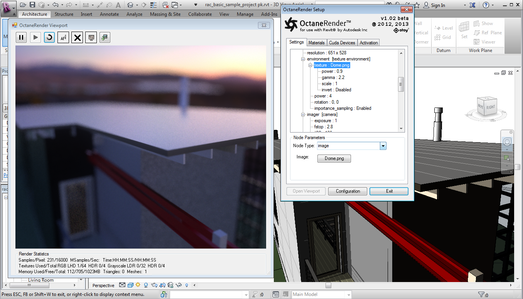Image resolution: width=523 pixels, height=299 pixels.
Task: Open the Materials tab in OctaneRender Setup
Action: click(317, 43)
